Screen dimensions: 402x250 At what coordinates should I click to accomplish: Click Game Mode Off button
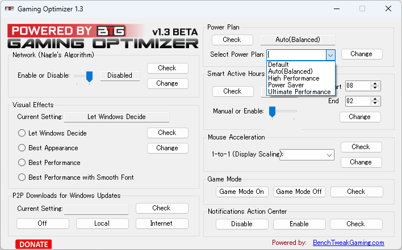click(299, 192)
